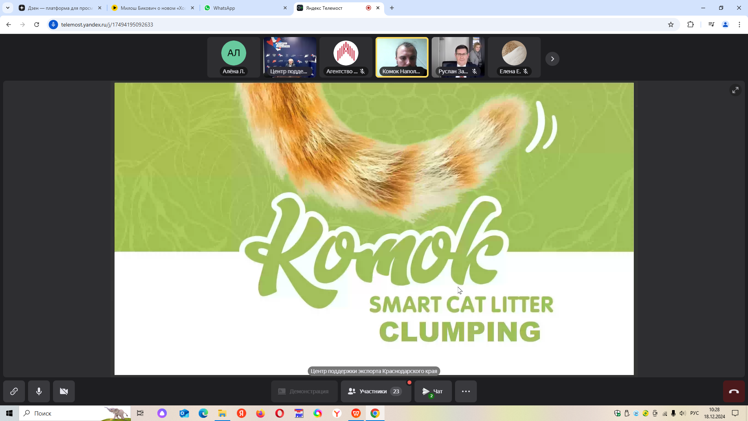
Task: Open the three-dots more options menu
Action: point(466,391)
